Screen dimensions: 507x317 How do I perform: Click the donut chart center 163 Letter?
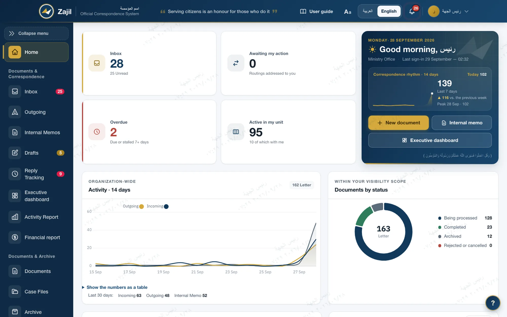point(383,232)
